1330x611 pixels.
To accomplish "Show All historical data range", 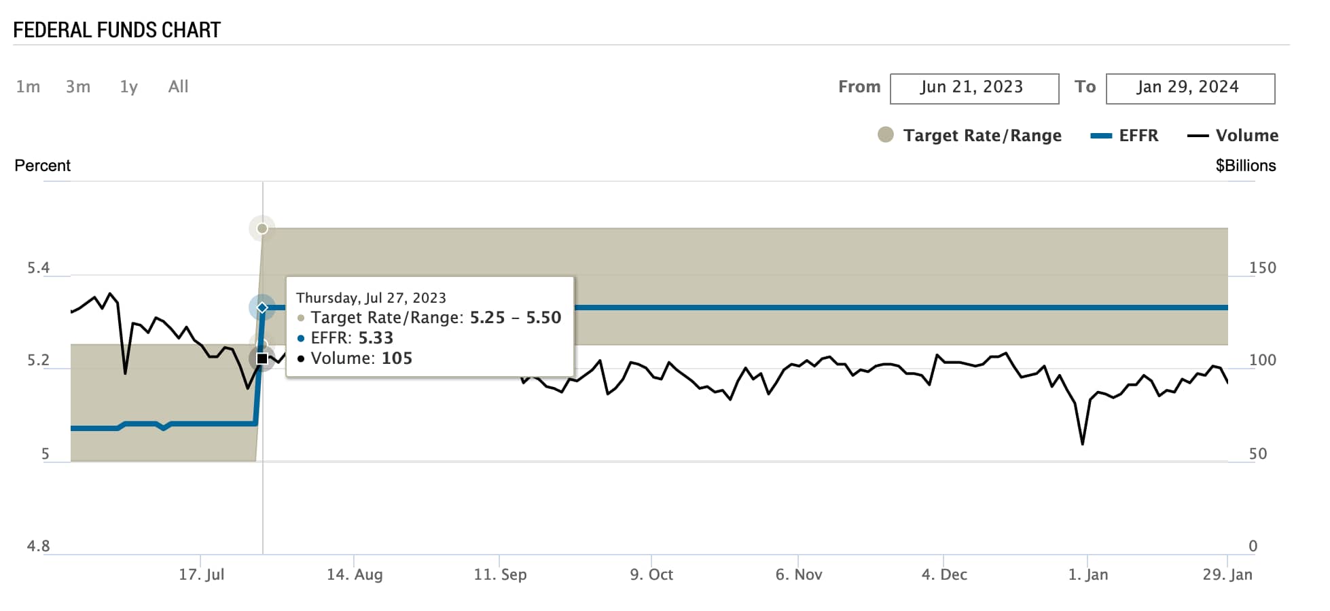I will tap(178, 87).
